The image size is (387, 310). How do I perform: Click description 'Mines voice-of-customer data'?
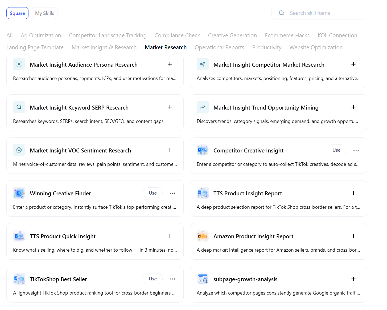pyautogui.click(x=95, y=164)
